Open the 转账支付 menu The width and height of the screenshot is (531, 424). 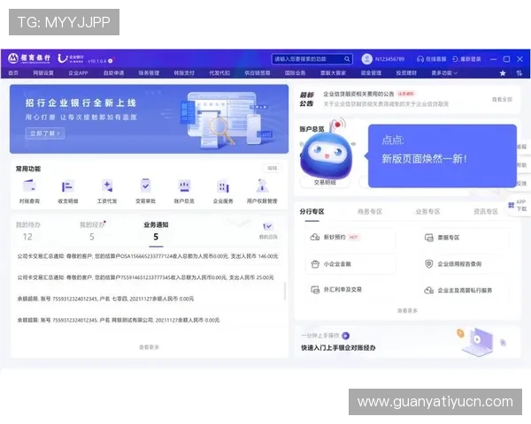pos(184,73)
